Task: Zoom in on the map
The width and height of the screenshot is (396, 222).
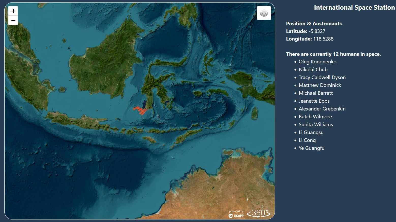Action: (x=13, y=11)
